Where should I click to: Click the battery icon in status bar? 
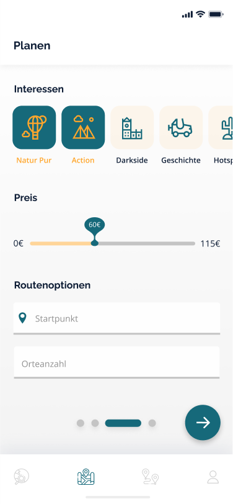click(x=216, y=14)
